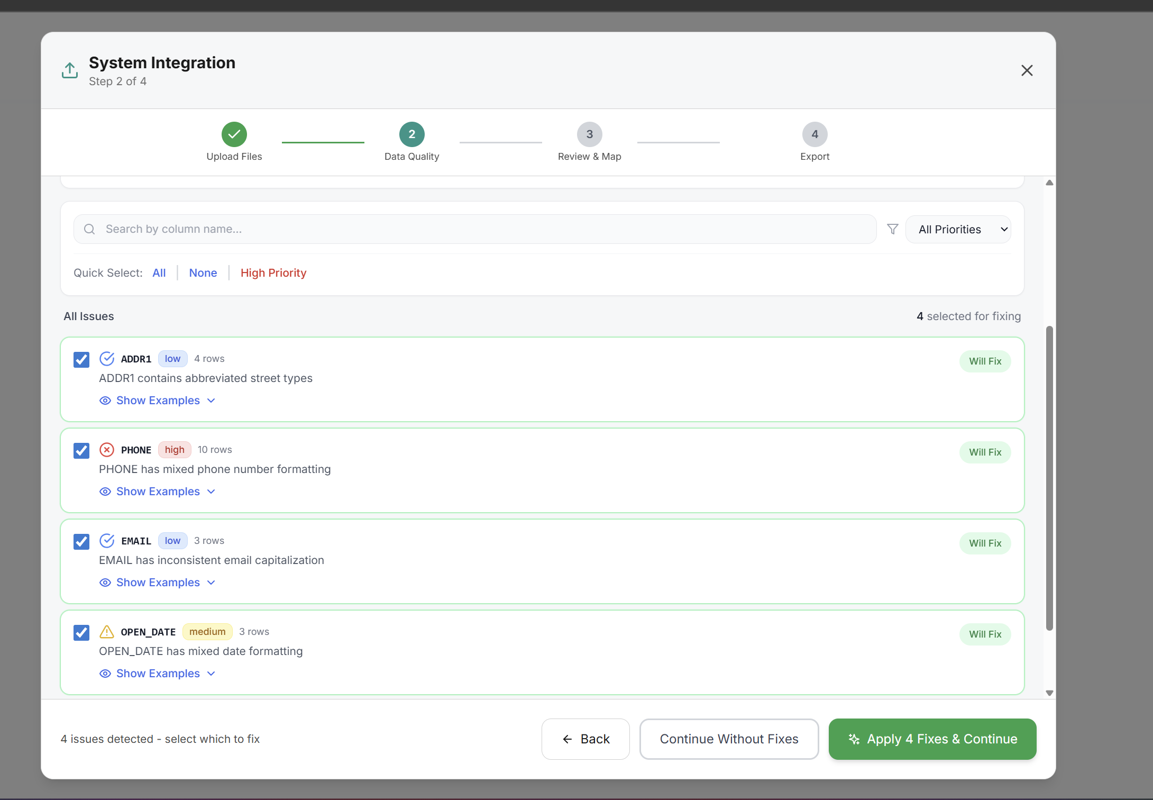Expand Show Examples for EMAIL issue
The width and height of the screenshot is (1153, 800).
click(158, 583)
